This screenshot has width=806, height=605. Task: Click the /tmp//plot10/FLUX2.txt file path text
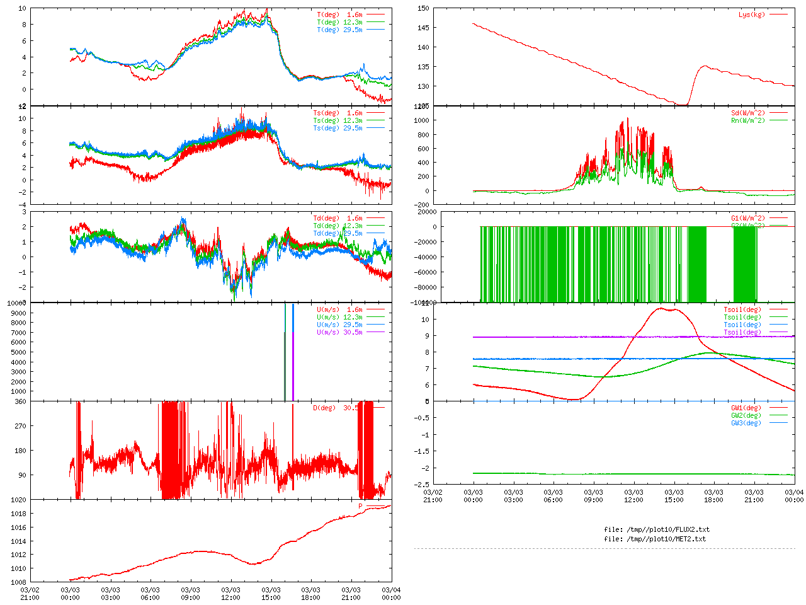(x=657, y=529)
